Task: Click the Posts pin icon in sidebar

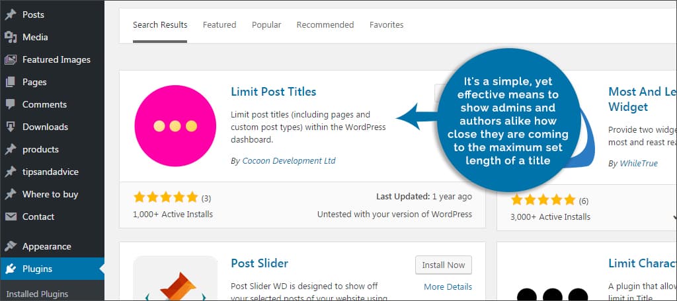Action: (11, 15)
